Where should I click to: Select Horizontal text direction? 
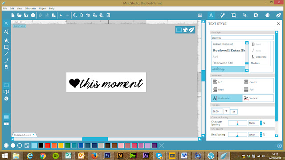tap(227, 98)
